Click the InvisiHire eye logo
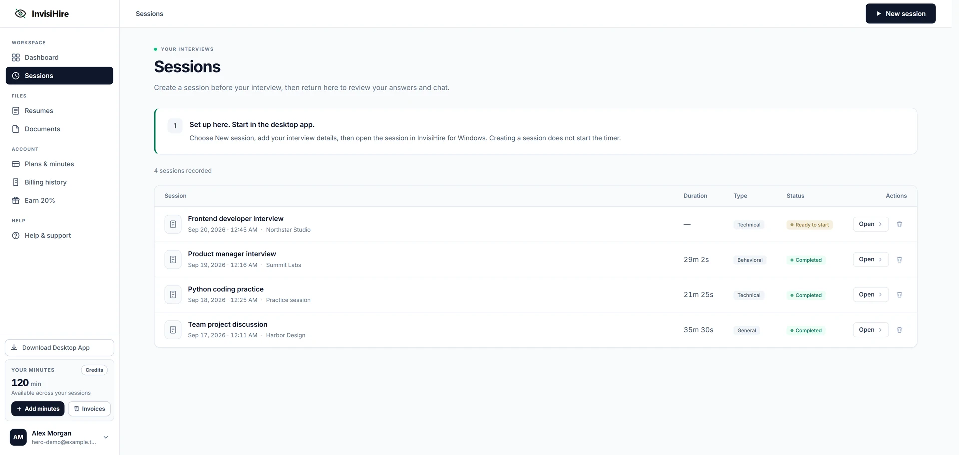959x455 pixels. point(20,14)
